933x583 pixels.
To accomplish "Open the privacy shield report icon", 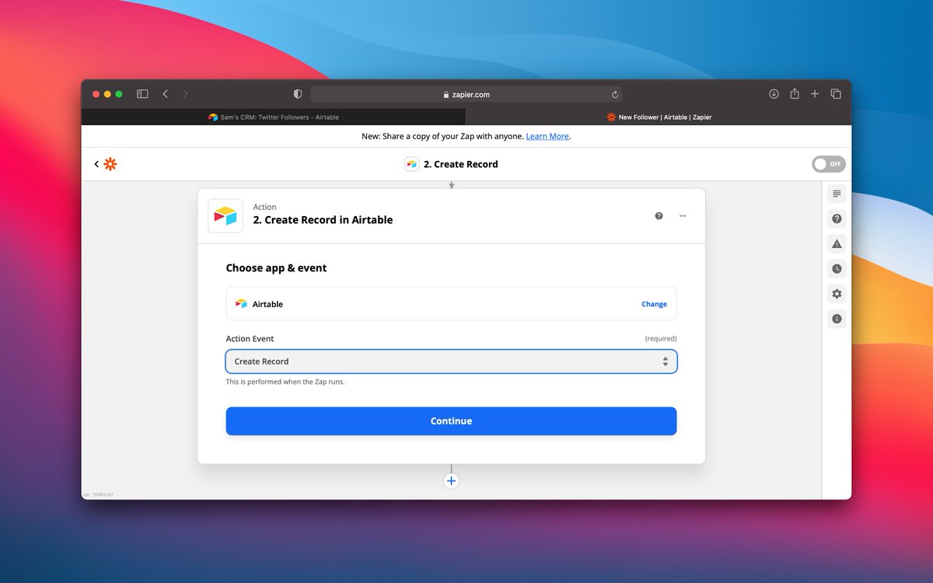I will (x=297, y=94).
